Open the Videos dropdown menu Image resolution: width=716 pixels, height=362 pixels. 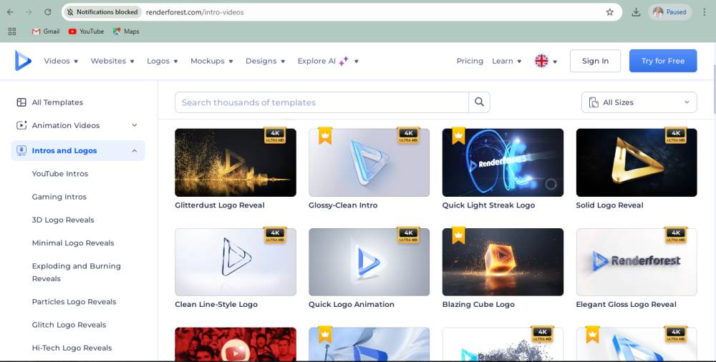click(x=61, y=61)
